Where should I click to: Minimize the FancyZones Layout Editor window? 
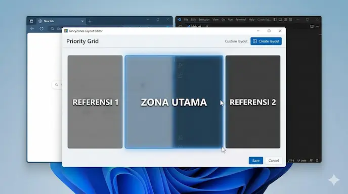click(258, 31)
